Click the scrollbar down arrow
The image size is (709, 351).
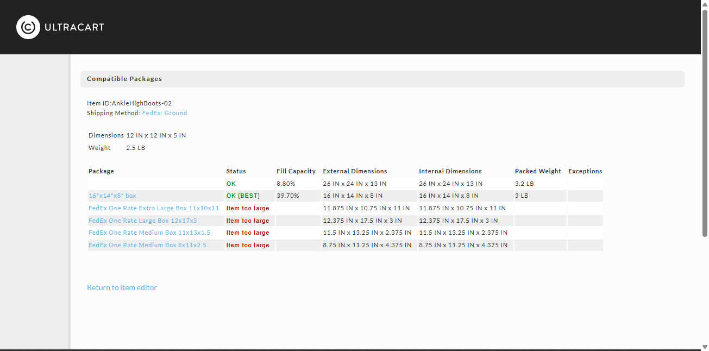(x=705, y=346)
